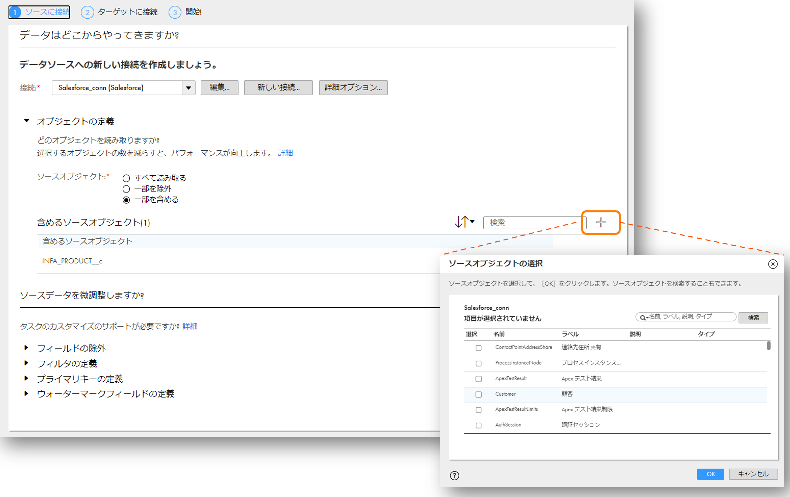
Task: Check the ContactPointAddressShare checkbox
Action: (x=478, y=348)
